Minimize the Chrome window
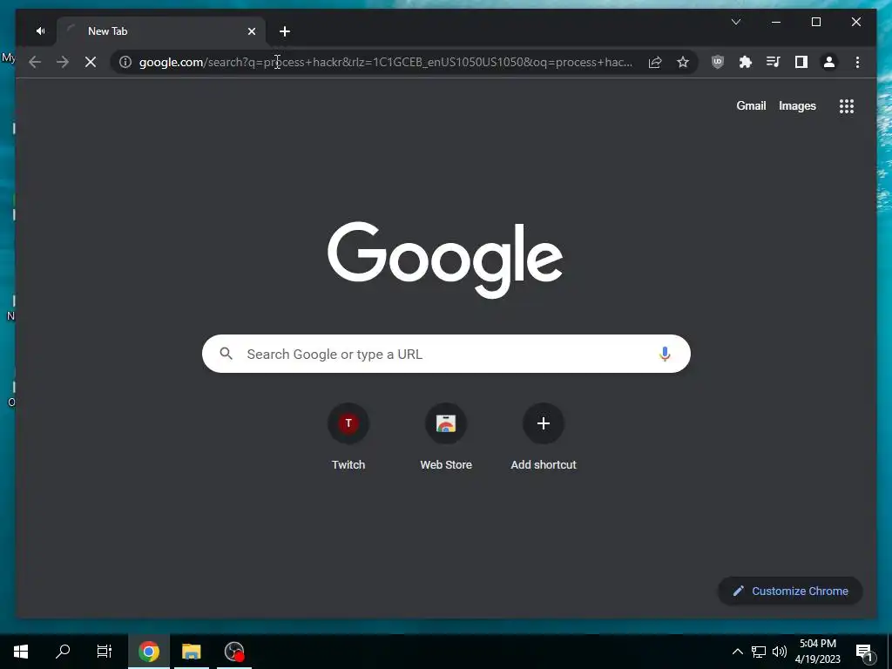Image resolution: width=892 pixels, height=669 pixels. 776,22
